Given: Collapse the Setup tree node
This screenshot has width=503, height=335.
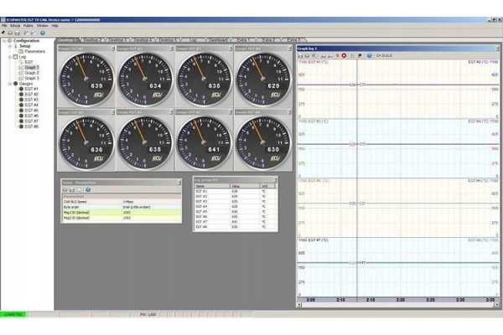Looking at the screenshot, I should (10, 46).
